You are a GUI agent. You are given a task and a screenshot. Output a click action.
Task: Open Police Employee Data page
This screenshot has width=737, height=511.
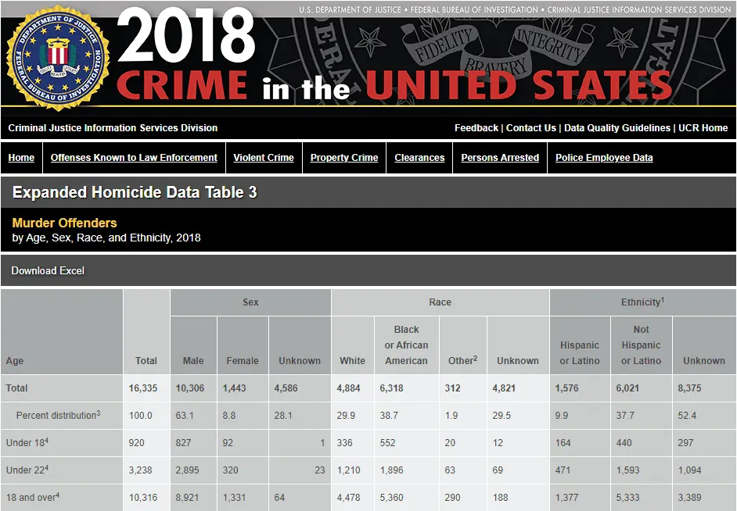pyautogui.click(x=604, y=158)
